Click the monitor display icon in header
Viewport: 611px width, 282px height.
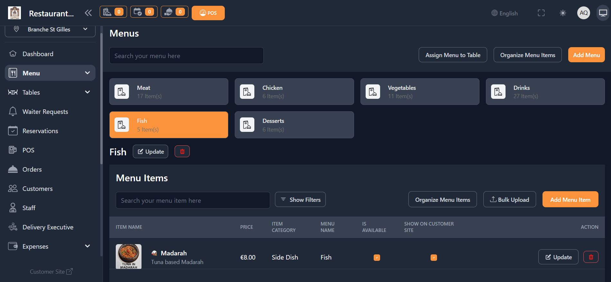(603, 13)
